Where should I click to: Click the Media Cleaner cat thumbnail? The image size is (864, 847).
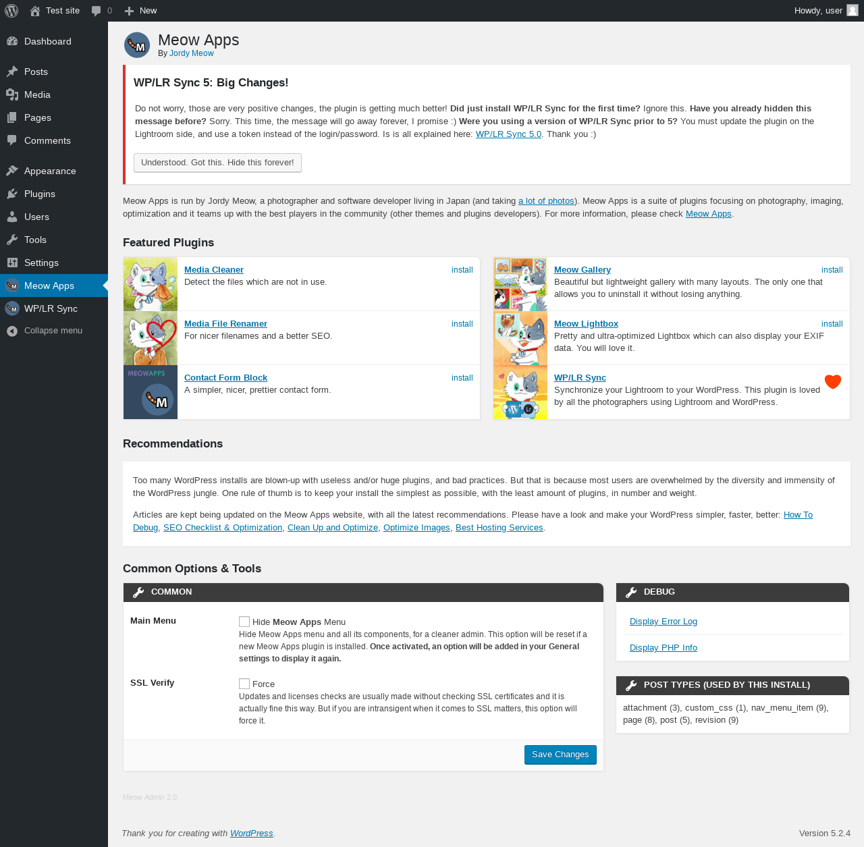[x=151, y=284]
